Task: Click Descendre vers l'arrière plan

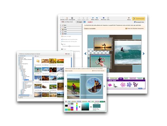Action: 69,42
